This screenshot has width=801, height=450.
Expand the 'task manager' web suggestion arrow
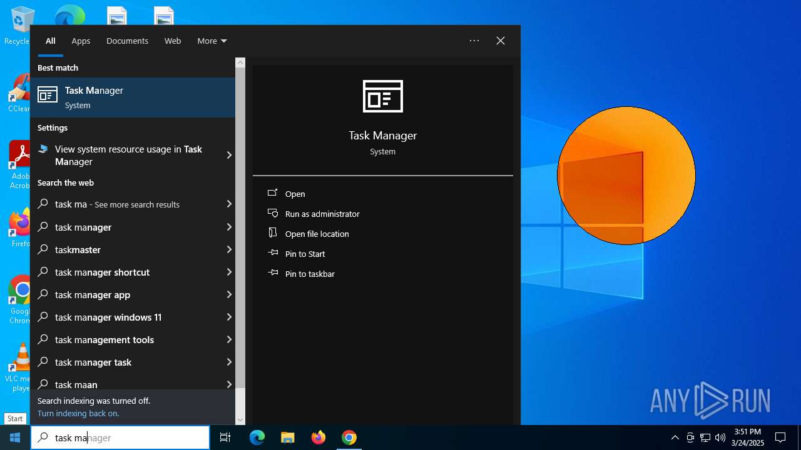229,227
